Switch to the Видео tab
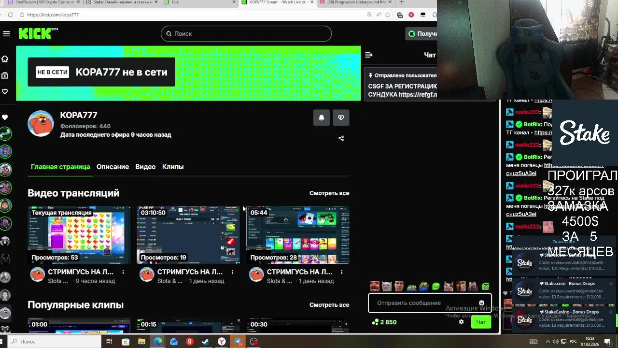The width and height of the screenshot is (618, 348). (x=145, y=167)
